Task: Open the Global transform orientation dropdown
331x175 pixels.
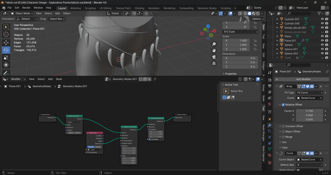Action: point(115,14)
